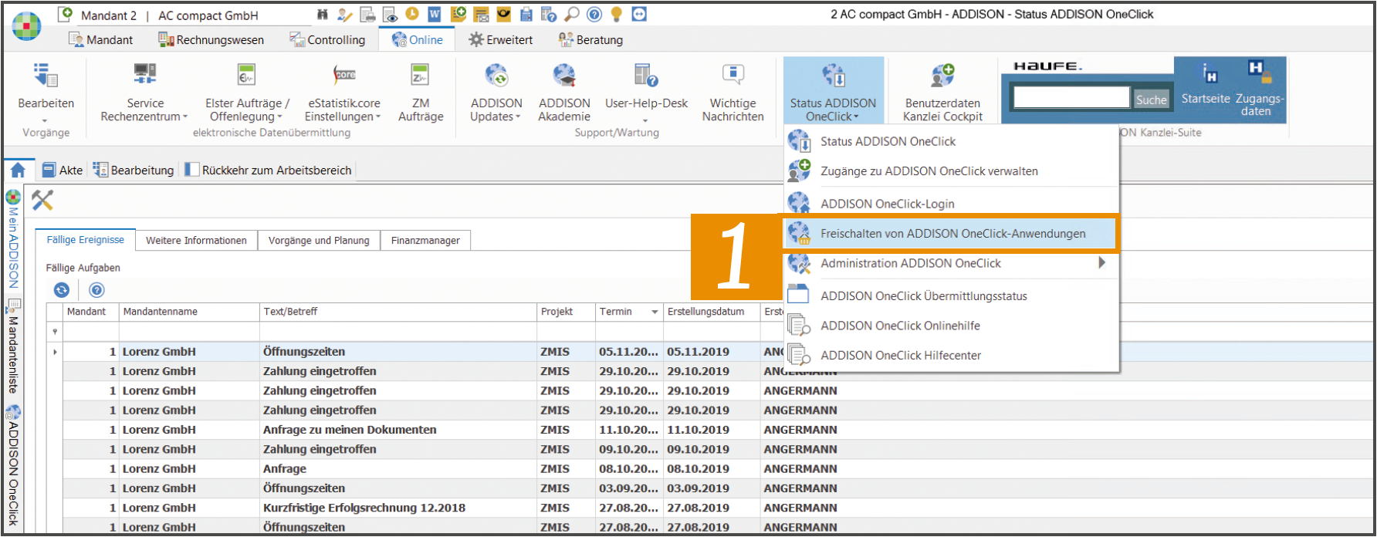Open ADDISON OneClick Hilfecenter menu entry
The width and height of the screenshot is (1377, 537).
[x=952, y=355]
